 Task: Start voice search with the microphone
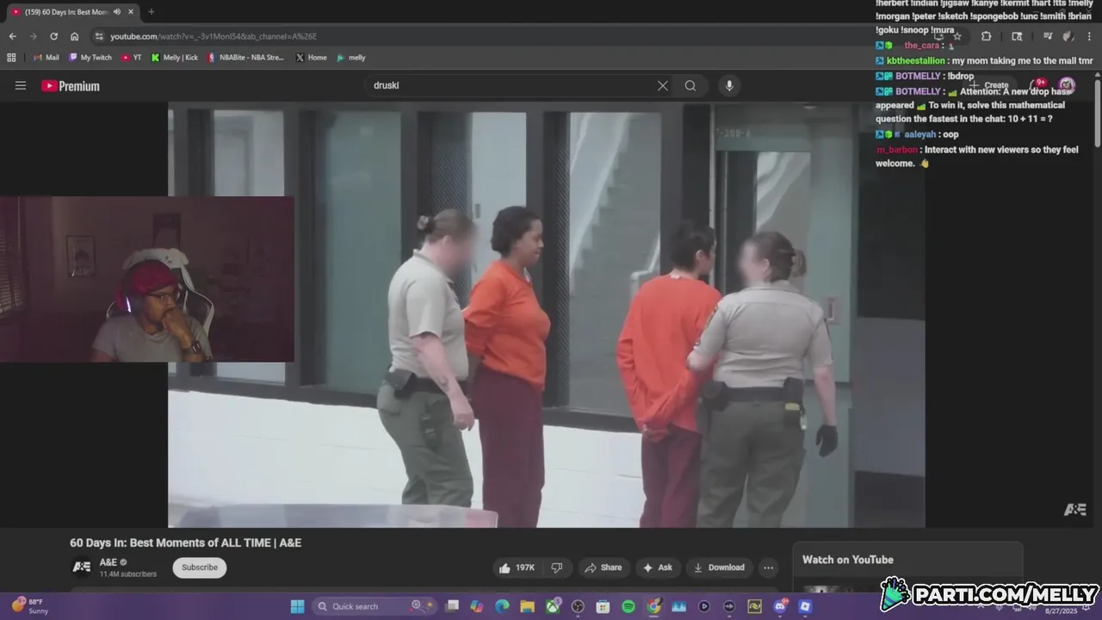[729, 85]
